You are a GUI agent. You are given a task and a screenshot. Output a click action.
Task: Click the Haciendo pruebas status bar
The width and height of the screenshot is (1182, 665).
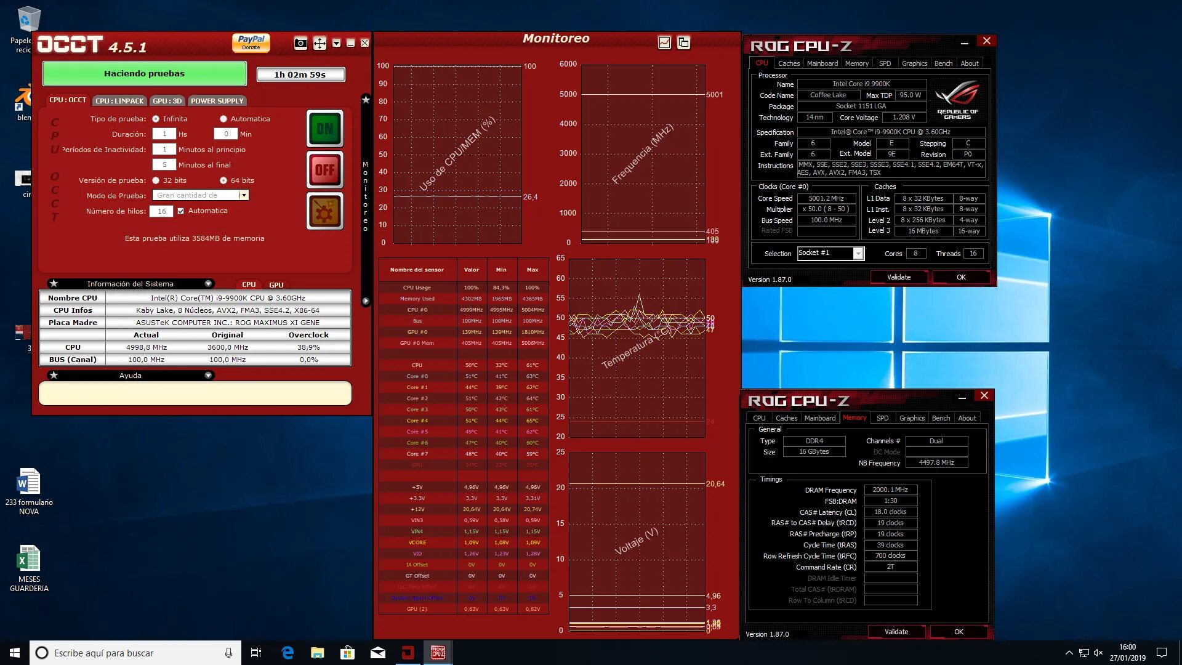coord(144,73)
